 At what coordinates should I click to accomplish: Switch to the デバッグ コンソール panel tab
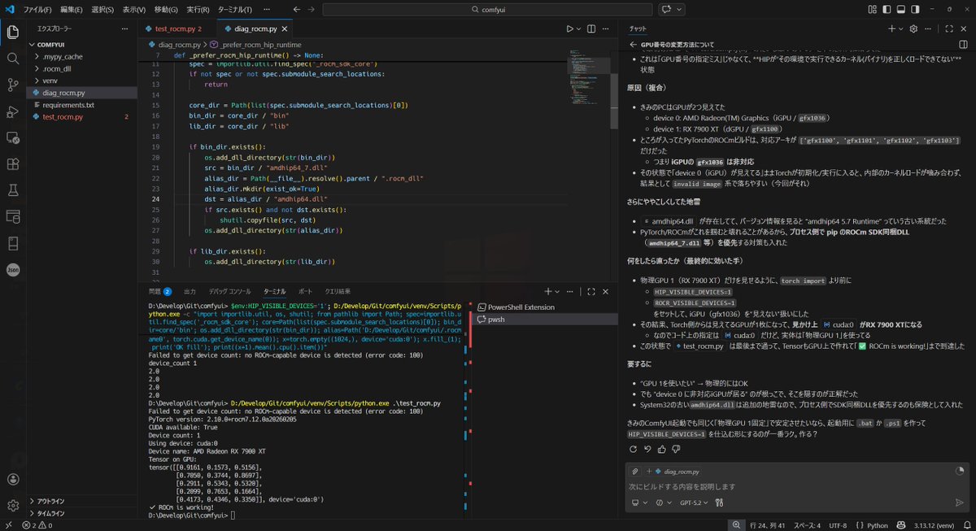[229, 291]
